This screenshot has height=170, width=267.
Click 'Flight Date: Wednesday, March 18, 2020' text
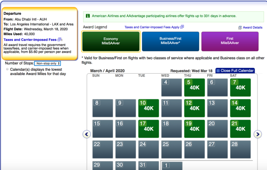tap(35, 29)
